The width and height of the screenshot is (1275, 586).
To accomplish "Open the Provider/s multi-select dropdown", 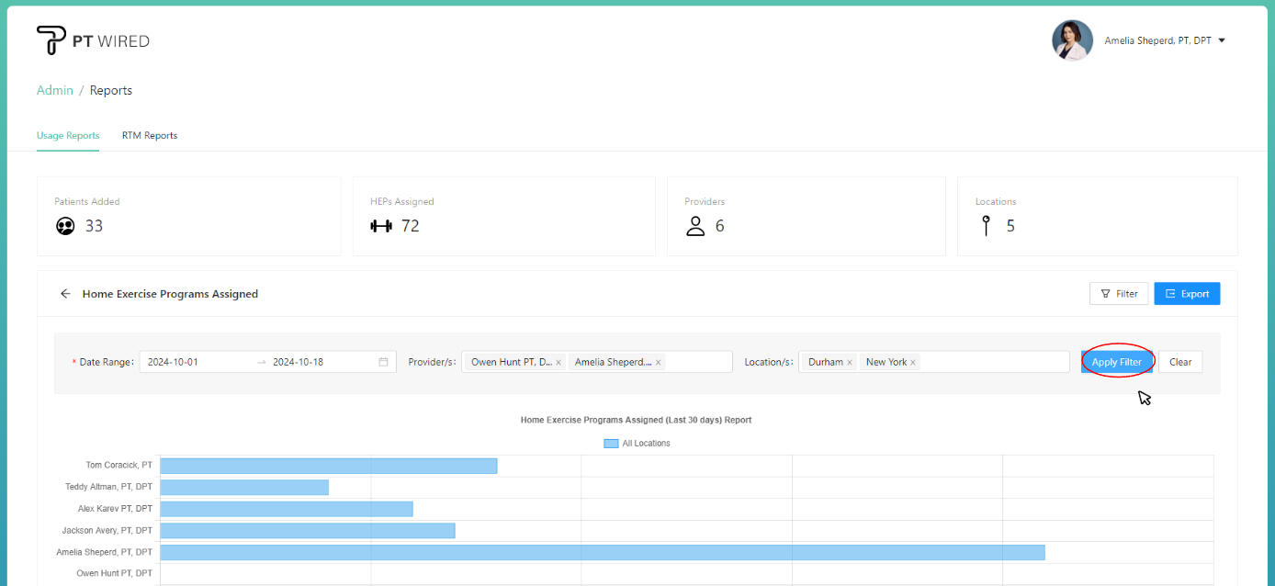I will coord(698,362).
